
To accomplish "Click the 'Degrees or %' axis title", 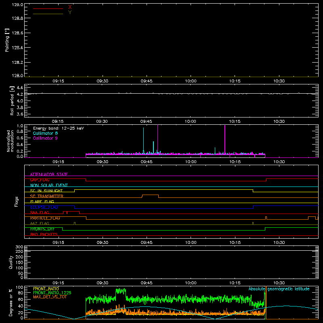I will [x=11, y=302].
